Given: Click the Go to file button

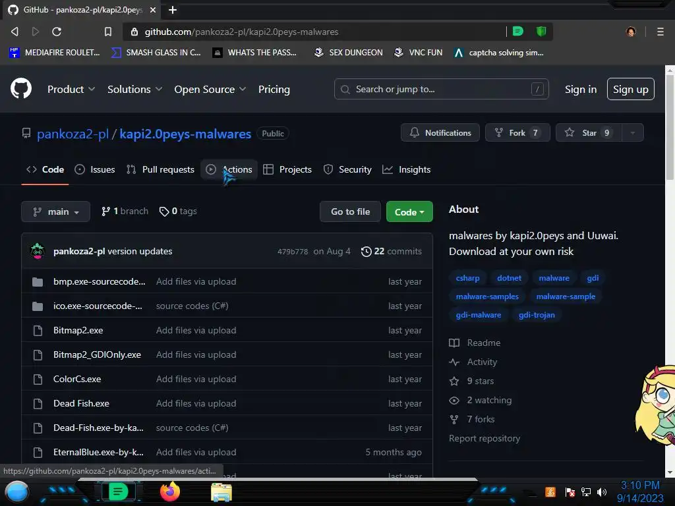Looking at the screenshot, I should pos(350,211).
